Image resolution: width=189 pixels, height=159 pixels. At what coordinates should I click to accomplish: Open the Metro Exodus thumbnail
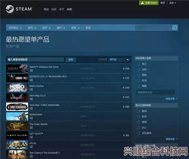pos(17,87)
